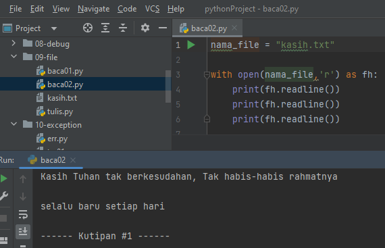Collapse the 09-file folder
The width and height of the screenshot is (385, 248).
tap(14, 57)
